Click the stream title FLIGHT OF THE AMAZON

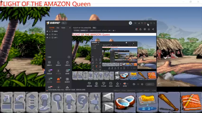[x=82, y=28]
